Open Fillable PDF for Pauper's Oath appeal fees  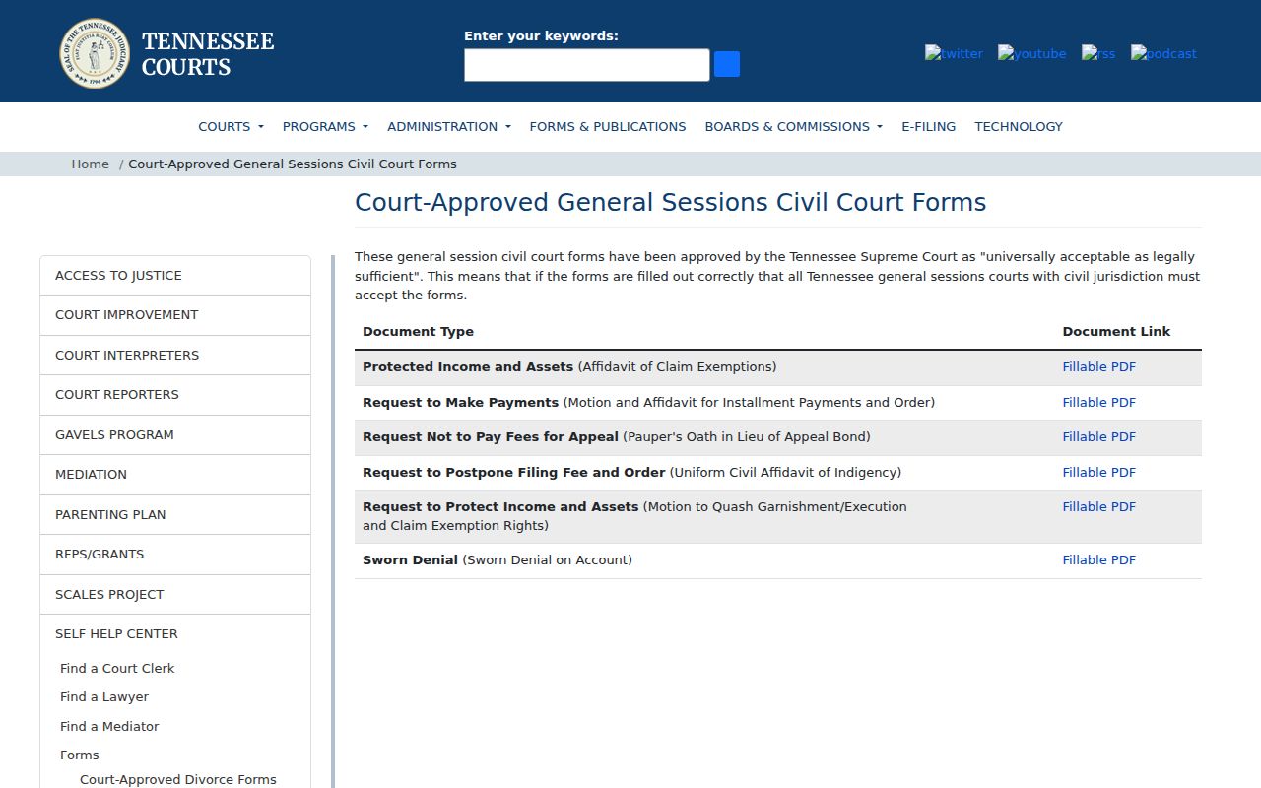coord(1098,436)
